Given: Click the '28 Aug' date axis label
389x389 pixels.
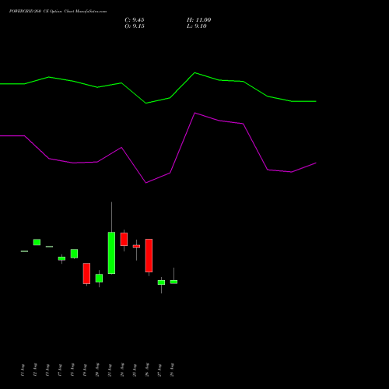Looking at the screenshot, I should 172,370.
